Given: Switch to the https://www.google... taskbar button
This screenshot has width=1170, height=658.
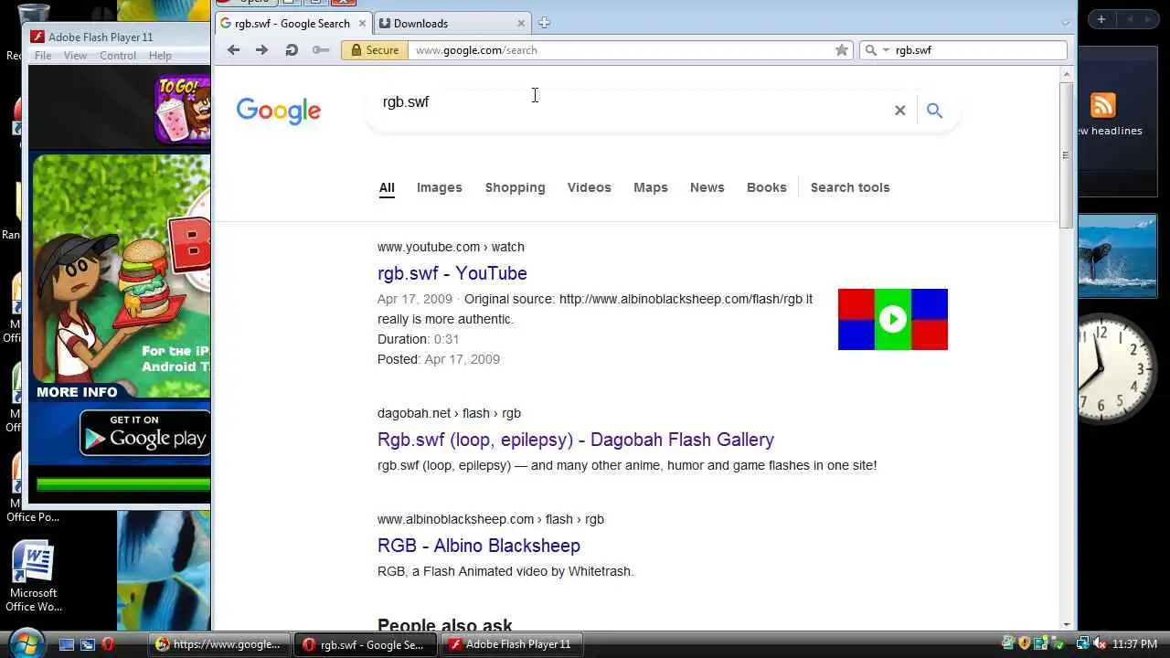Looking at the screenshot, I should coord(219,644).
